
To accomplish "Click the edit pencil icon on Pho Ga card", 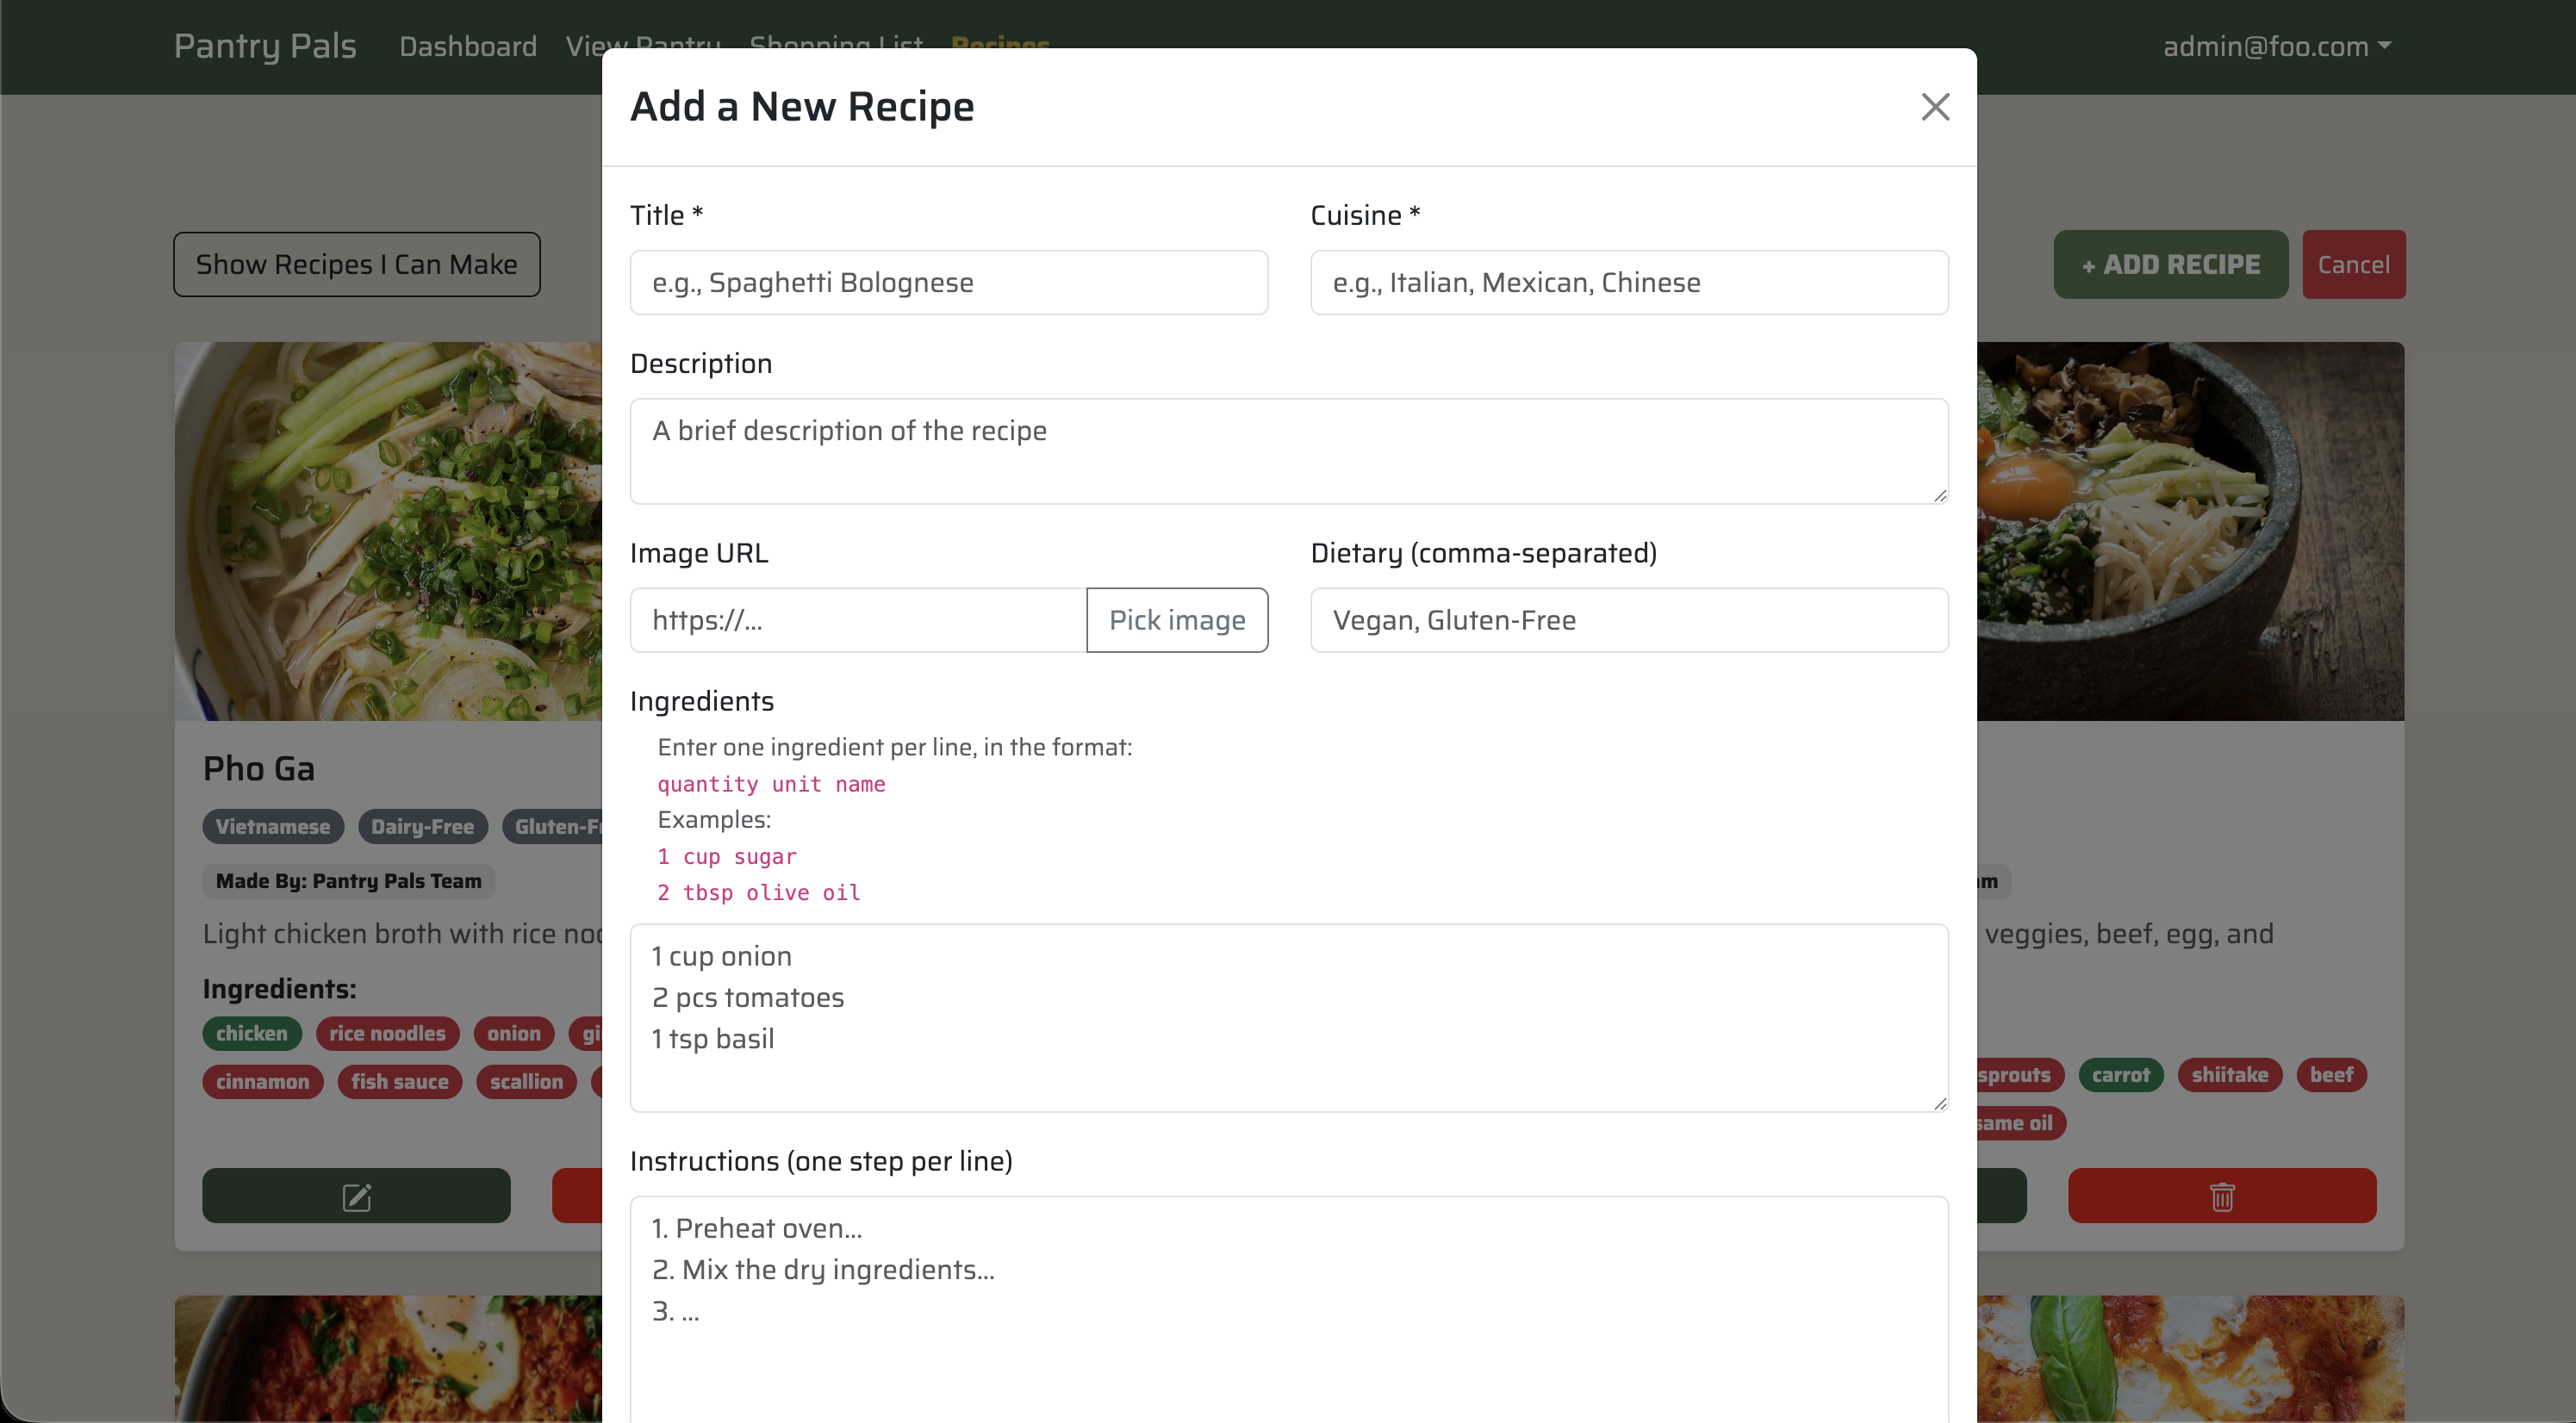I will (x=357, y=1195).
